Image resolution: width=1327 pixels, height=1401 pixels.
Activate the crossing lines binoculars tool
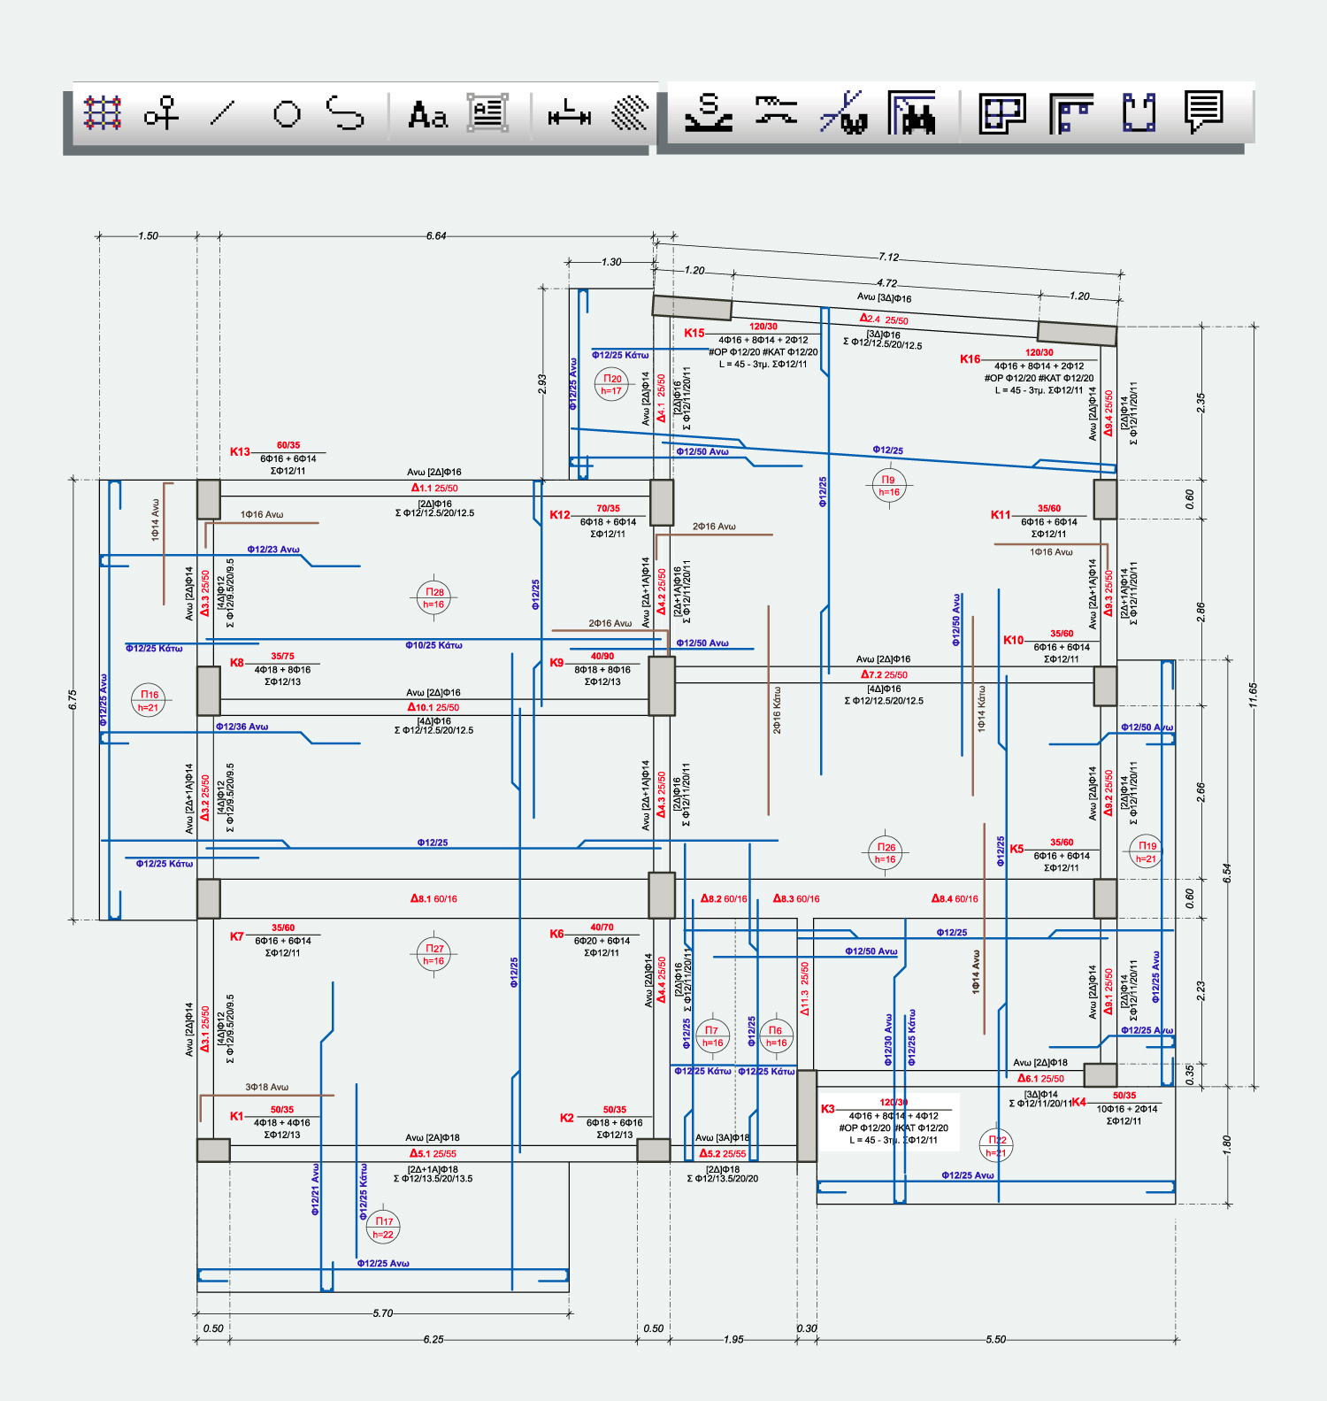coord(843,113)
